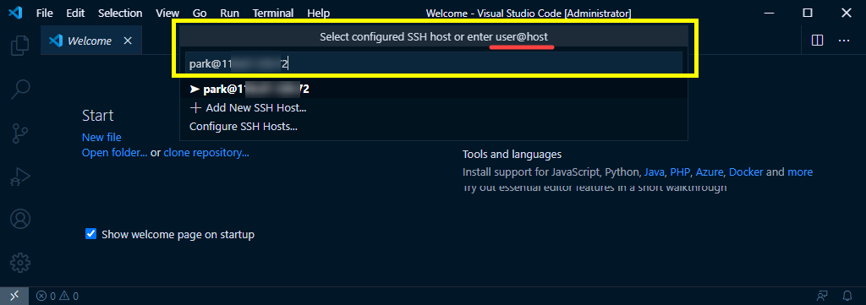Open the Explorer view in activity bar
Viewport: 866px width, 305px height.
(20, 45)
